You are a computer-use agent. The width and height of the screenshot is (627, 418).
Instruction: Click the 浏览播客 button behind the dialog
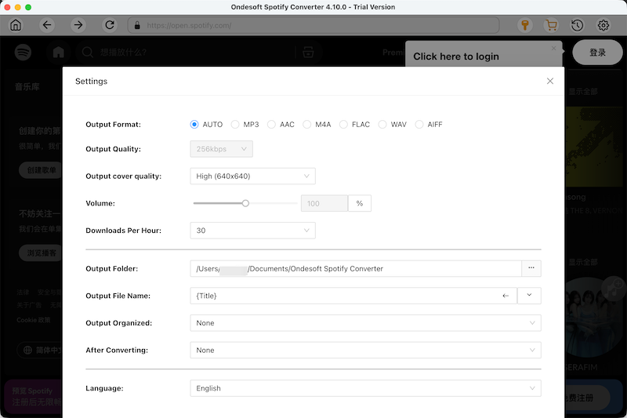(42, 253)
